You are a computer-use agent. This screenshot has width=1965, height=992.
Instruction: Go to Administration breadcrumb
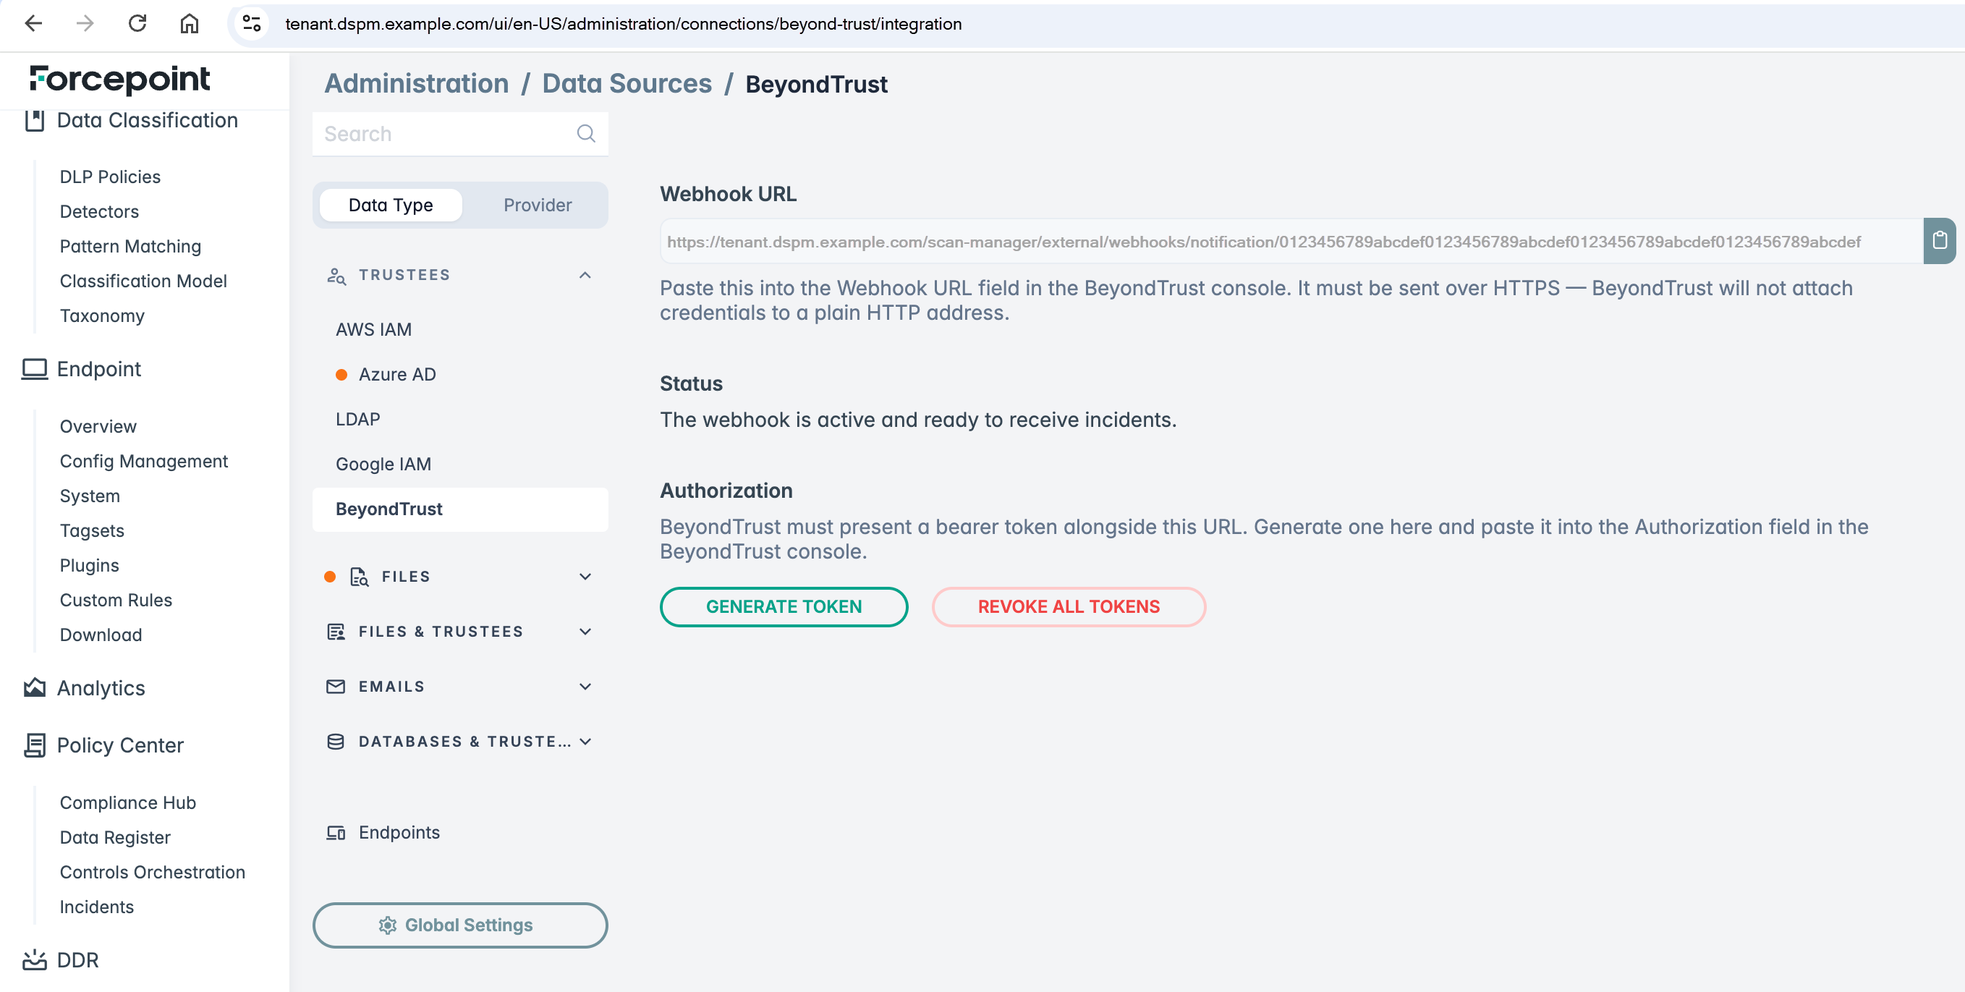pos(417,83)
